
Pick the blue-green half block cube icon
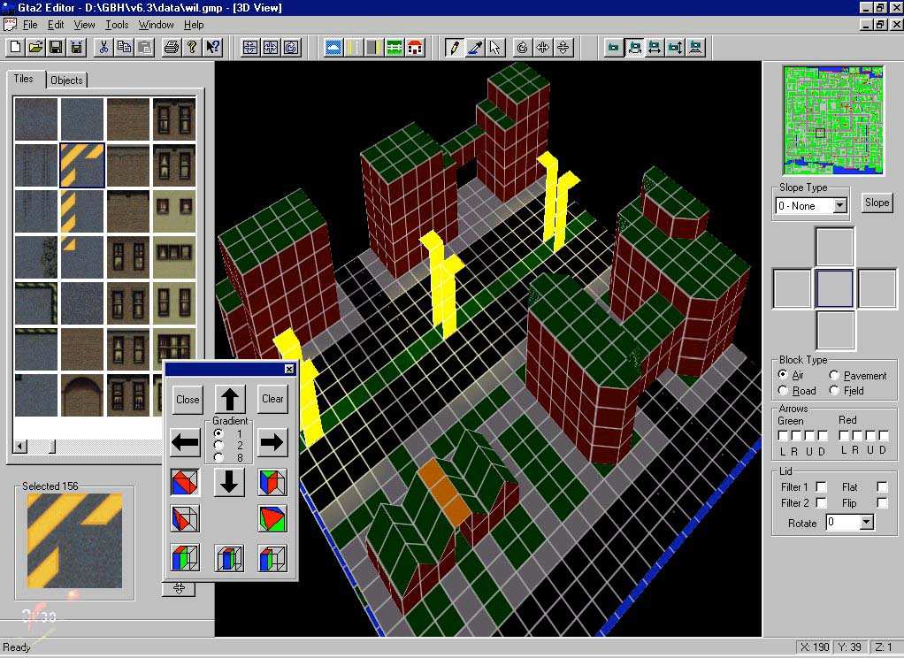185,558
